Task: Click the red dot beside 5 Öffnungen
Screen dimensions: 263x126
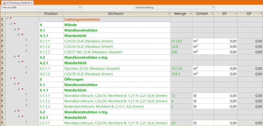Action: [14, 78]
